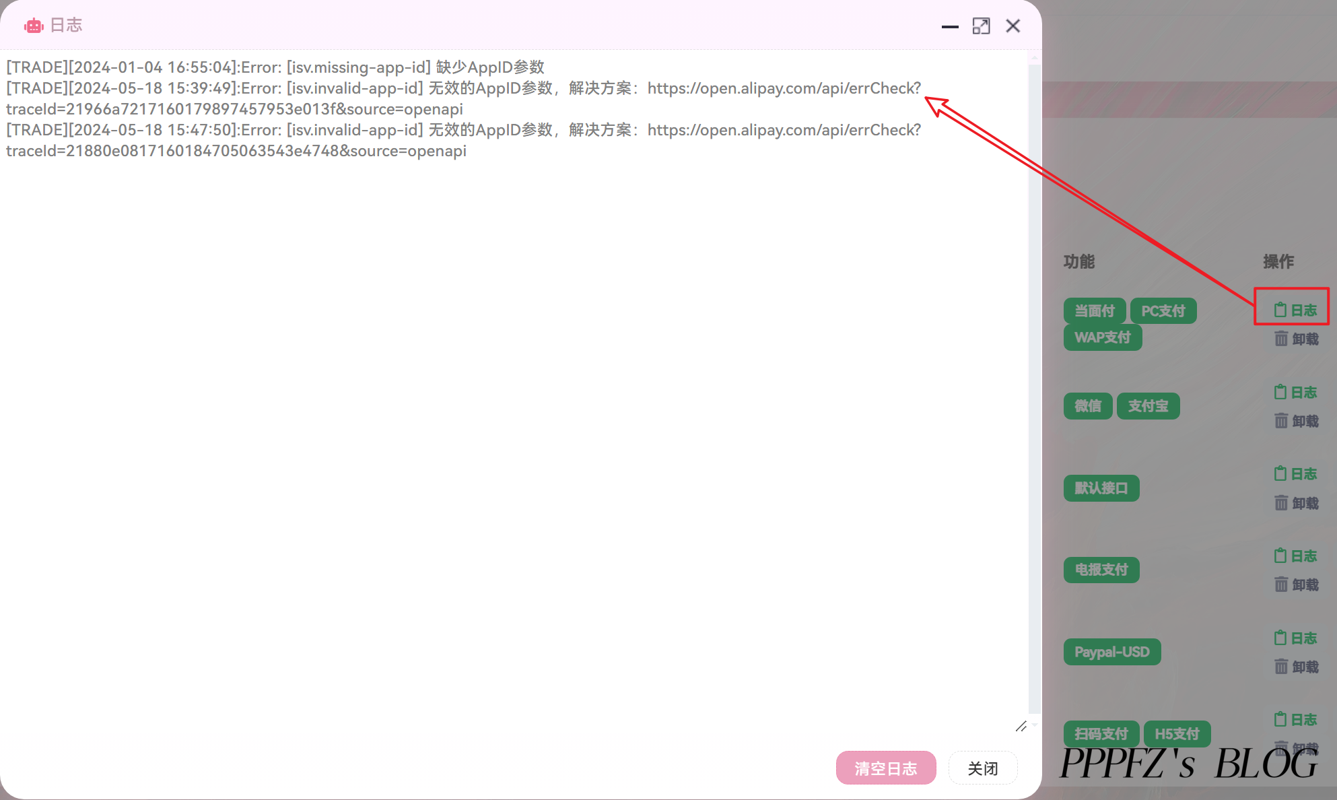Click the 功能 column header
The image size is (1337, 800).
(x=1079, y=261)
